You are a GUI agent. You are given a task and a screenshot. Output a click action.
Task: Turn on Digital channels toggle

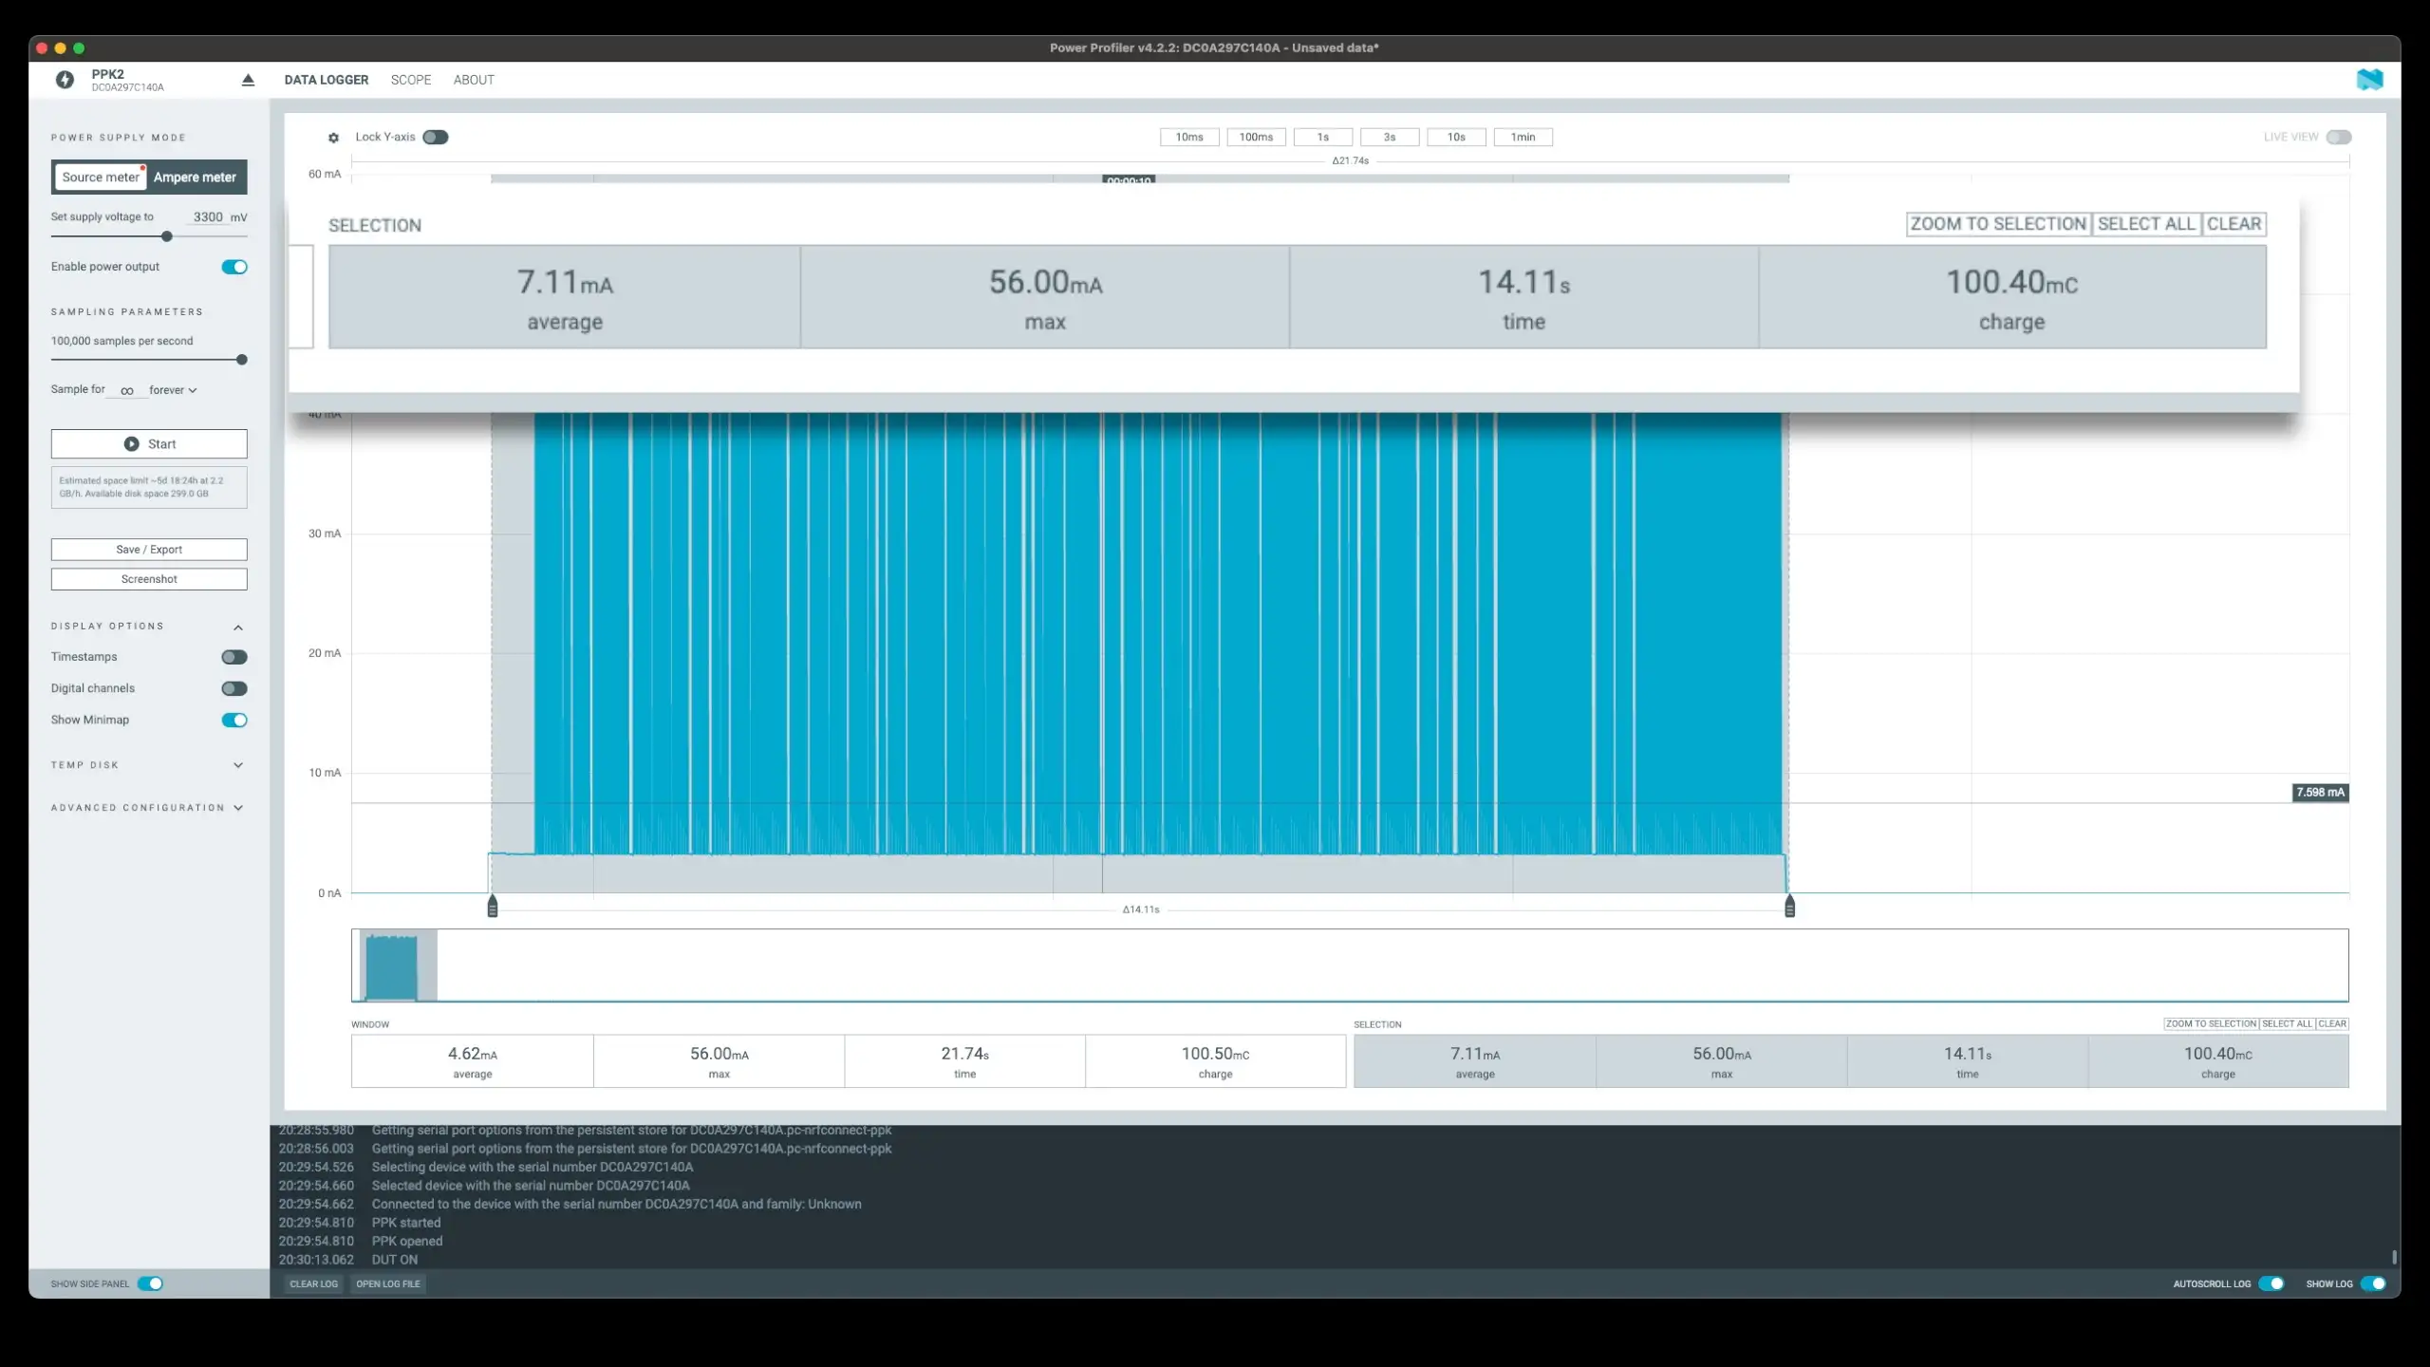(x=234, y=688)
